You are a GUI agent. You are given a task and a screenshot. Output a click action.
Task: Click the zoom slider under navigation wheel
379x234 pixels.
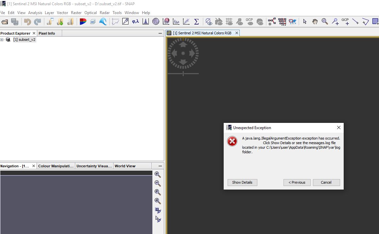[x=183, y=74]
